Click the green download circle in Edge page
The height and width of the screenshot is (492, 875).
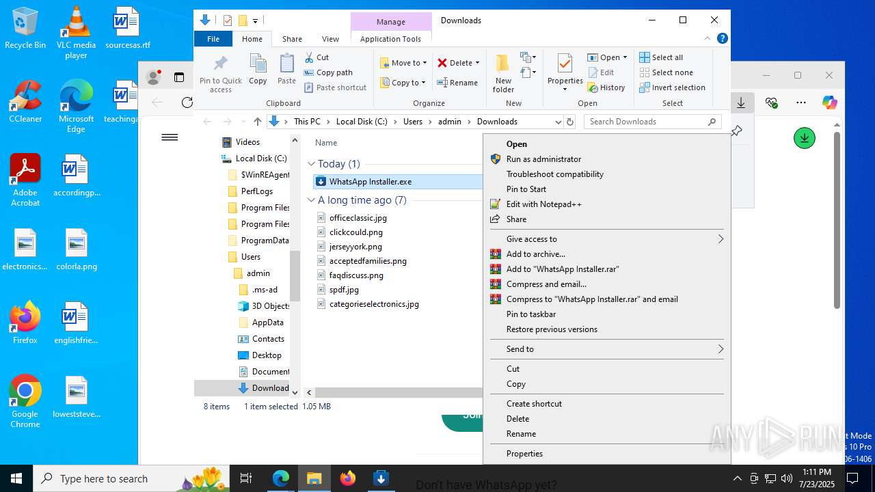pyautogui.click(x=805, y=138)
